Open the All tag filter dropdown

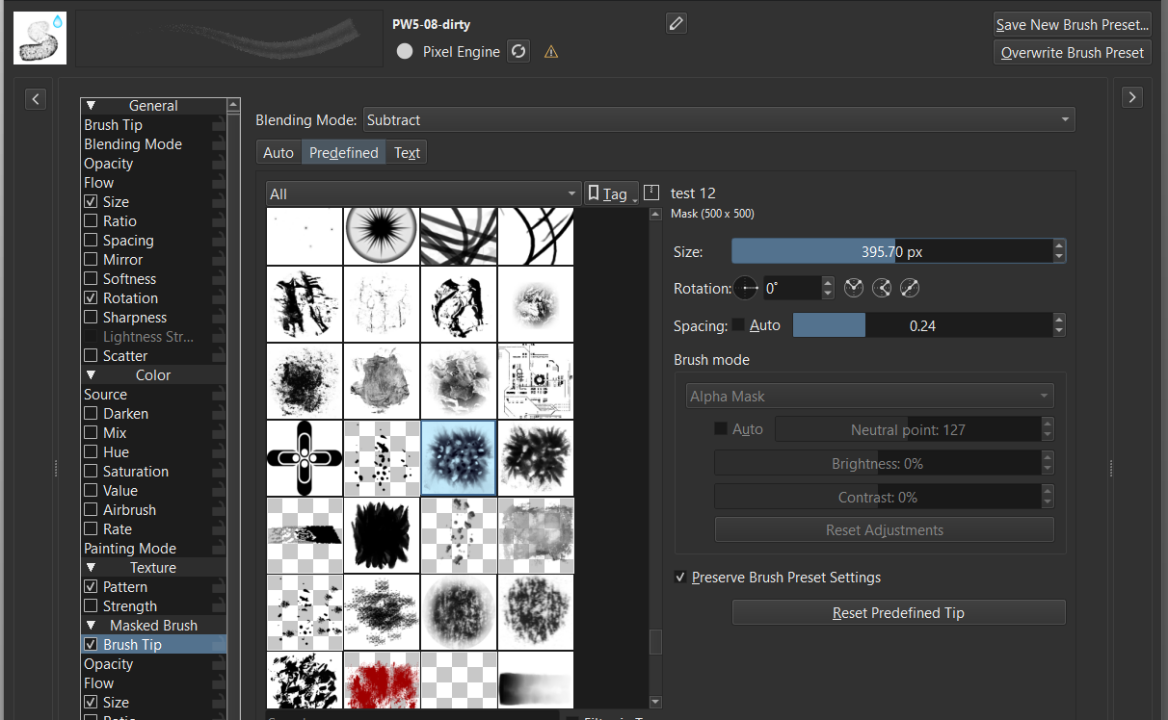pos(423,194)
